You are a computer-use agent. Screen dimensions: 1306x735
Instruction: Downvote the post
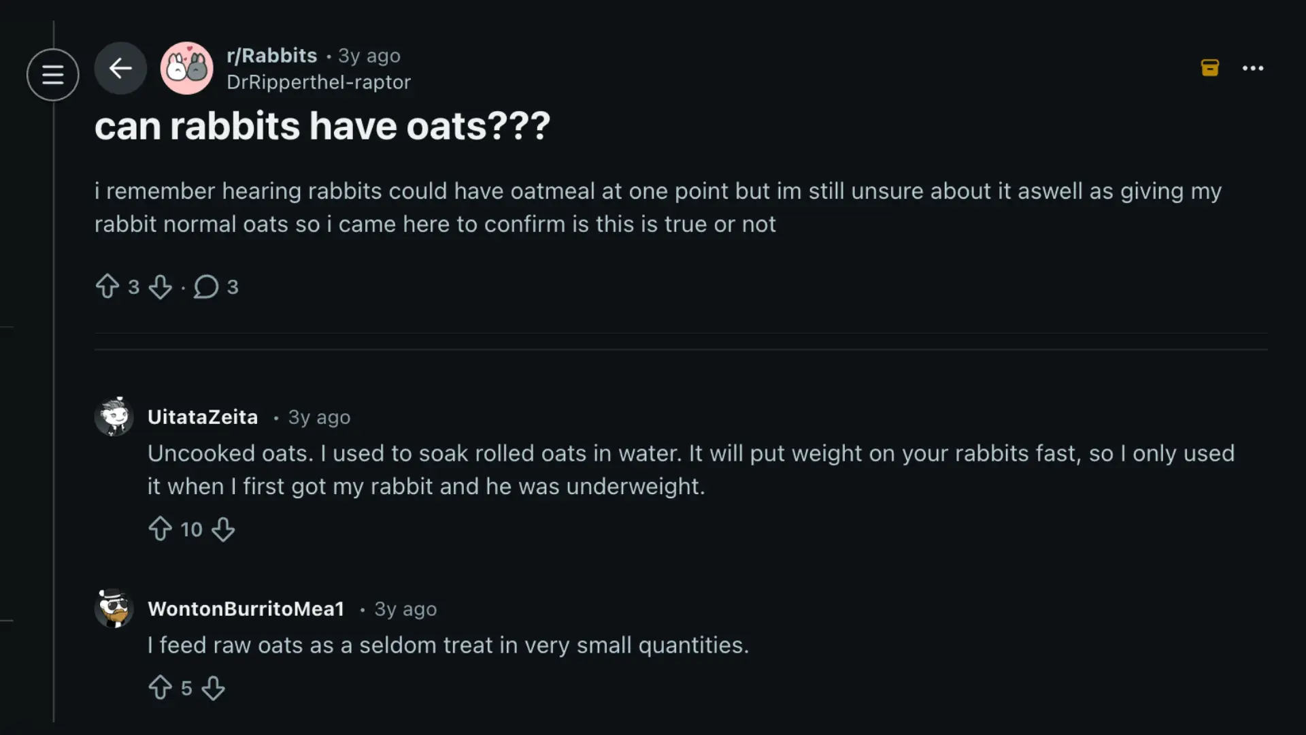[161, 287]
